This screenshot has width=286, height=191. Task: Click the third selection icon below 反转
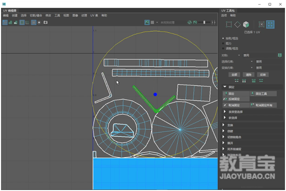point(254,81)
